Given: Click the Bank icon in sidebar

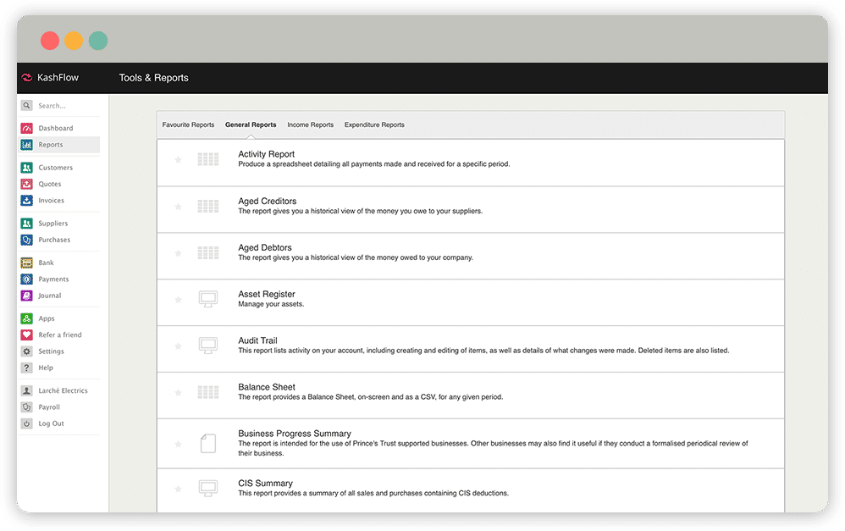Looking at the screenshot, I should click(x=27, y=263).
